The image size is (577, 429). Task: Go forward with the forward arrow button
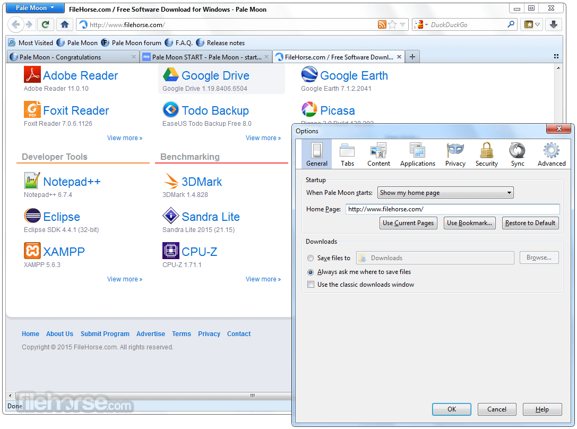pyautogui.click(x=28, y=24)
